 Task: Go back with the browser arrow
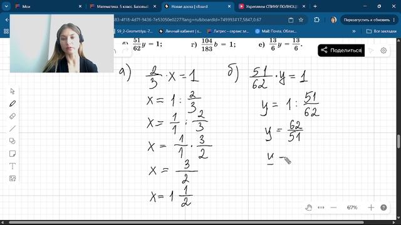pos(7,19)
